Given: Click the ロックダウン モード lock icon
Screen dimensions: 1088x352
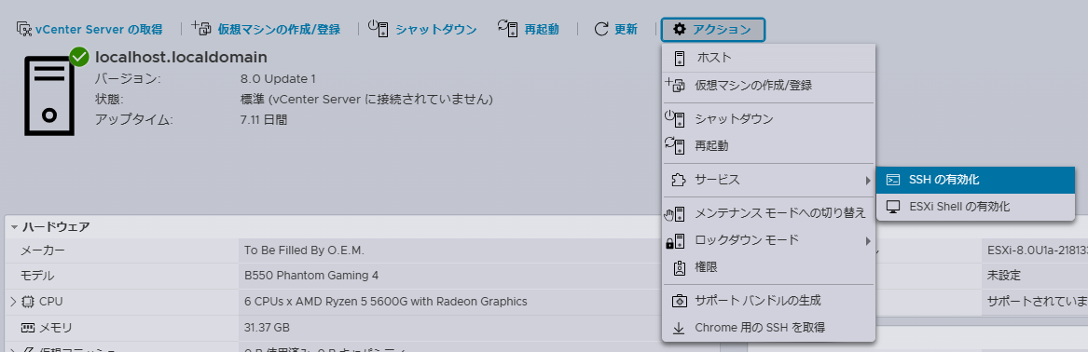Looking at the screenshot, I should click(x=675, y=240).
